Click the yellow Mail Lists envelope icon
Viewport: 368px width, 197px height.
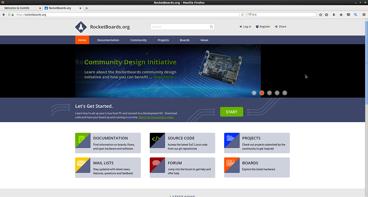point(82,165)
